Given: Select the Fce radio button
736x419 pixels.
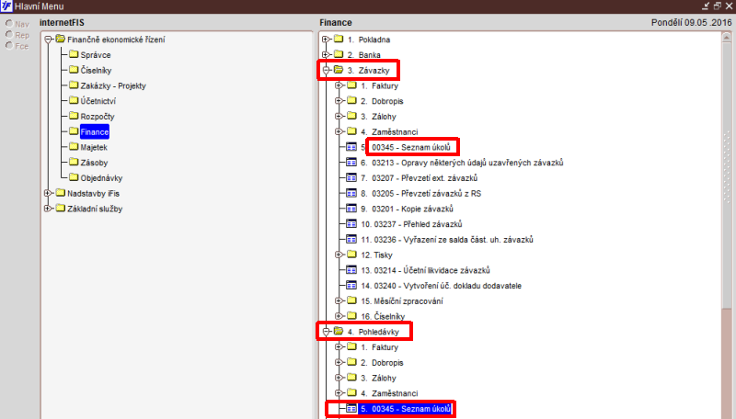Looking at the screenshot, I should coord(9,45).
